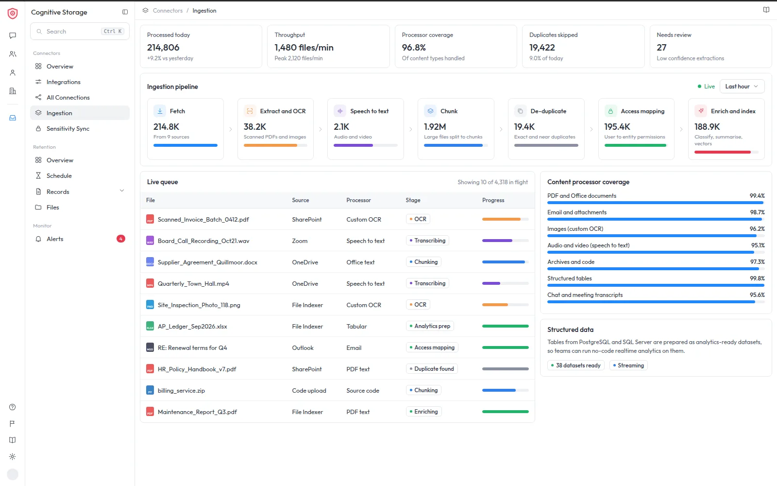Open Alerts with the 4 badge
The height and width of the screenshot is (486, 777).
tap(80, 239)
